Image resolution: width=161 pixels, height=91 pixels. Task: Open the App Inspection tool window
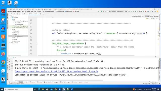click(x=48, y=82)
